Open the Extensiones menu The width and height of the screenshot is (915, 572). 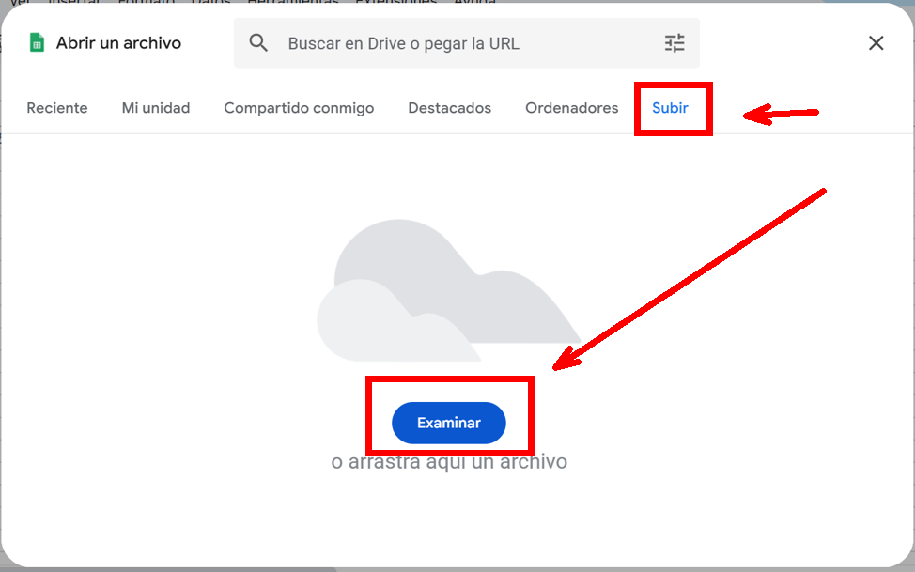[x=395, y=2]
